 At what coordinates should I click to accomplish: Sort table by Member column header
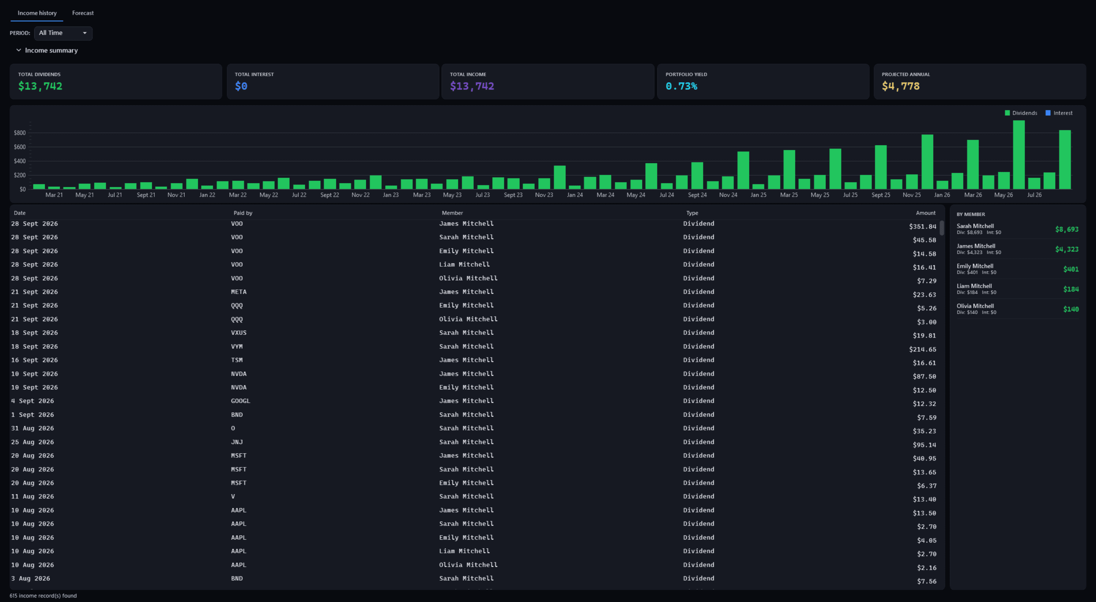(452, 213)
